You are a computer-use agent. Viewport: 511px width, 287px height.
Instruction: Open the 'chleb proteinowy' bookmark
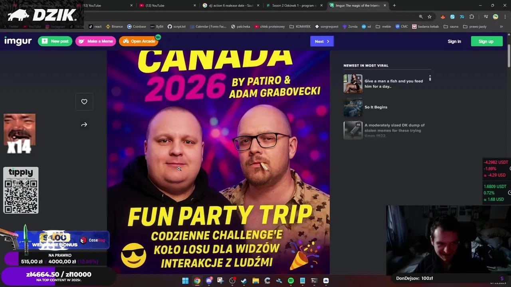pos(269,27)
